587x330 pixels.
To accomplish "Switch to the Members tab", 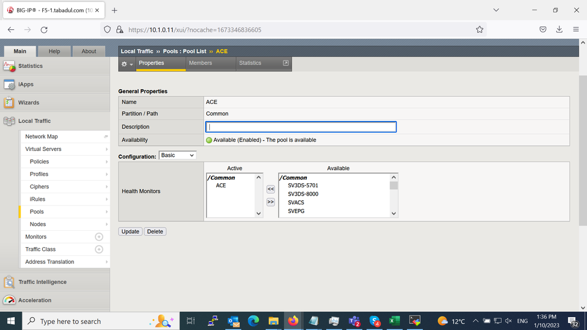I will (200, 63).
